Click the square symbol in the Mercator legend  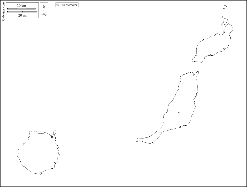[x=63, y=5]
